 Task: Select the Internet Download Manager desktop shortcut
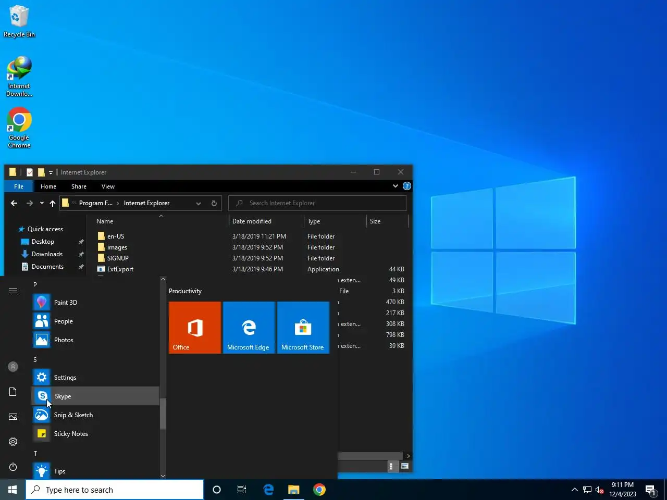tap(19, 77)
